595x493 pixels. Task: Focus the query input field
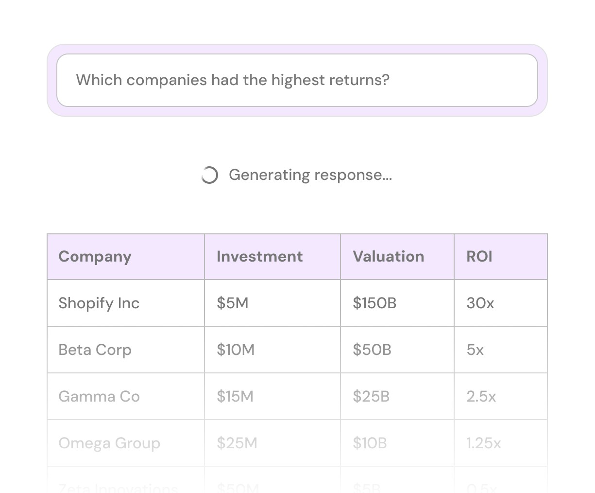(x=297, y=80)
